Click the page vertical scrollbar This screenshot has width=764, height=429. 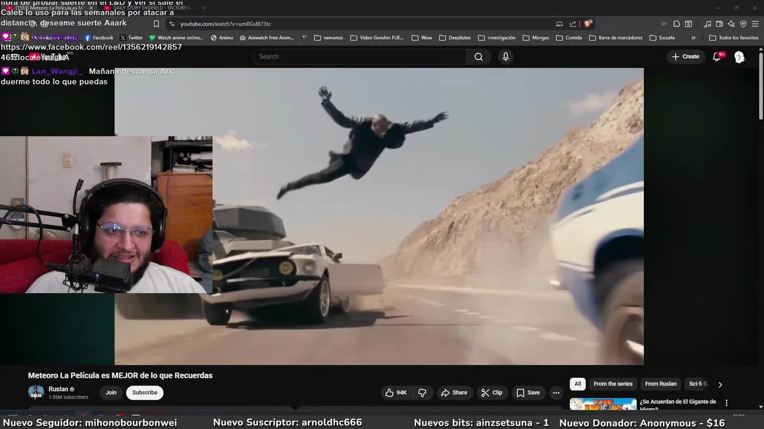coord(761,86)
